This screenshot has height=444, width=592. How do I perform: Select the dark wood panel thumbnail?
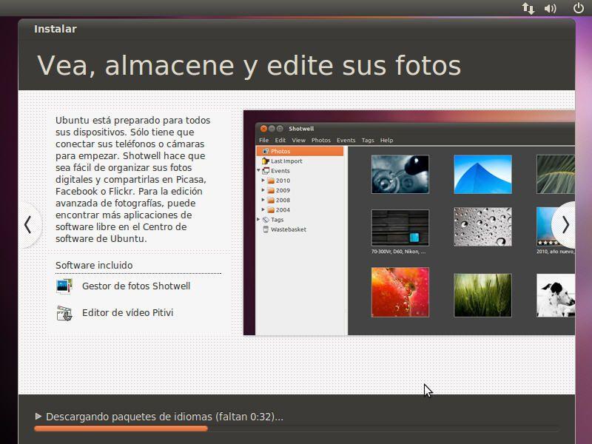click(x=400, y=228)
